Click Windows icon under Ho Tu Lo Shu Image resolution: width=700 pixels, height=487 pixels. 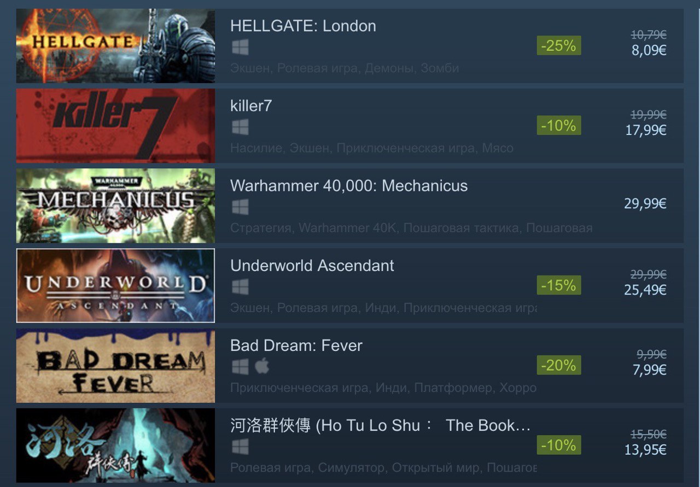[240, 447]
